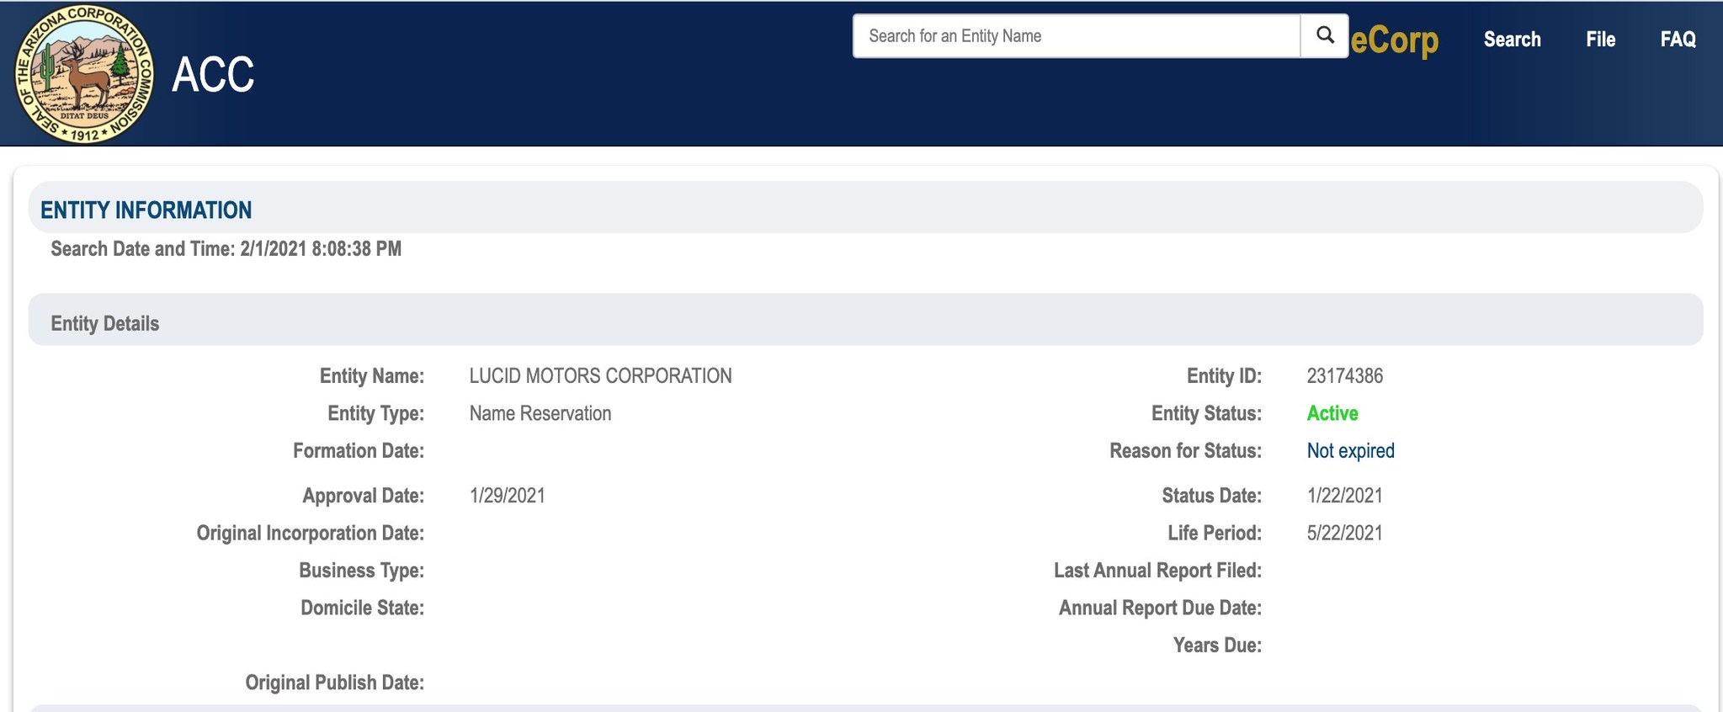Click the Entity Name: label
Viewport: 1723px width, 712px height.
point(371,376)
